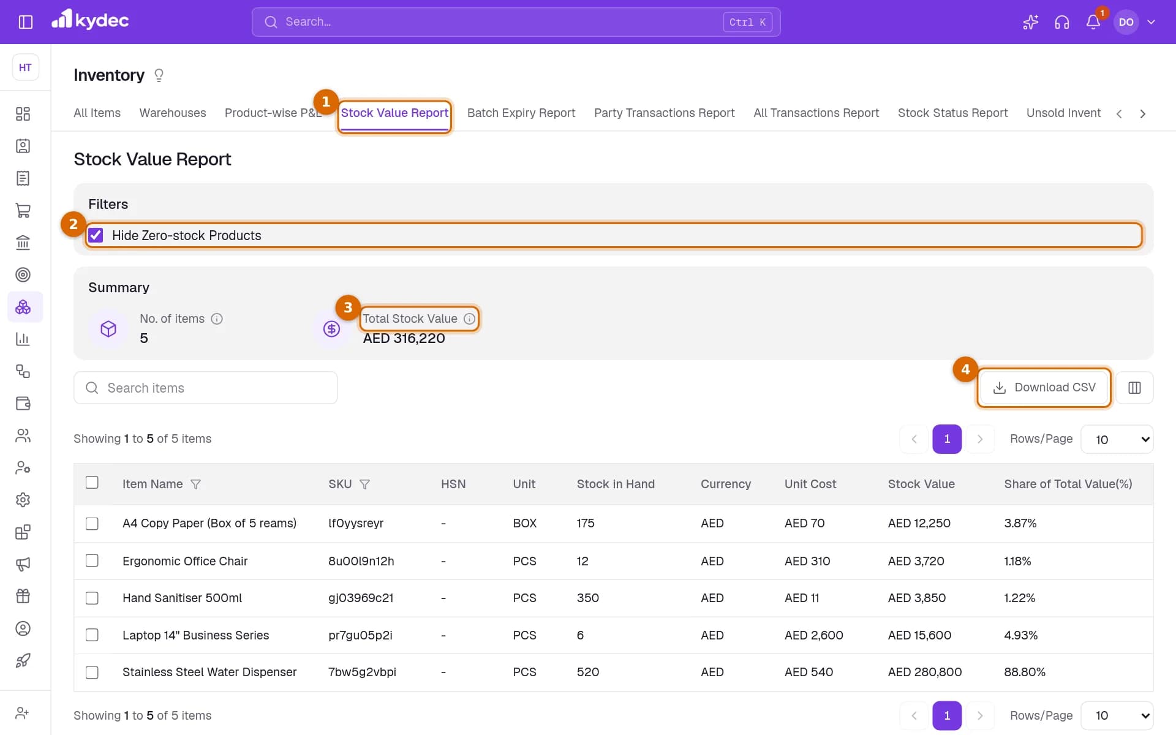Image resolution: width=1176 pixels, height=735 pixels.
Task: Focus the global Search bar
Action: click(x=516, y=22)
